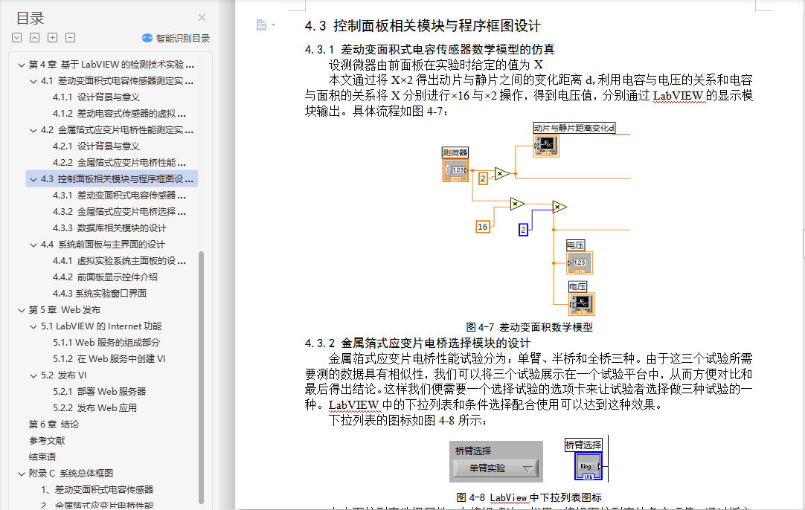Screen dimensions: 805x510
Task: Go to 4.1.1 设计背景与意义 heading
Action: coord(96,97)
